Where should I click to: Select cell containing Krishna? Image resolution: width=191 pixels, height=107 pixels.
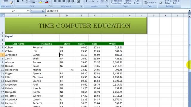[46, 70]
